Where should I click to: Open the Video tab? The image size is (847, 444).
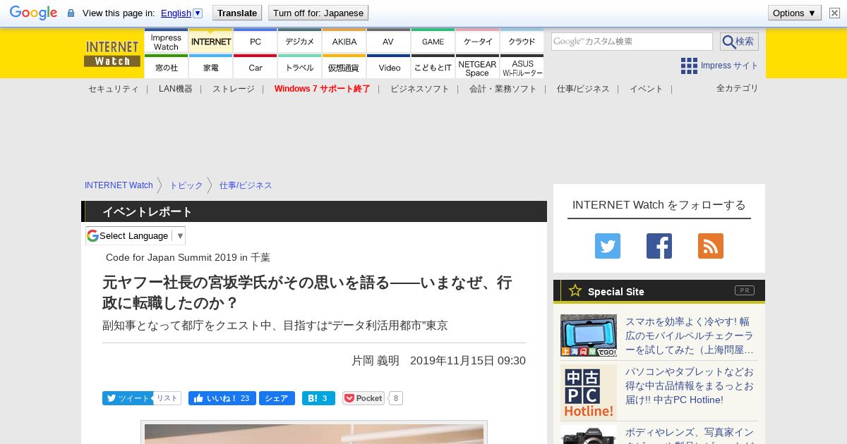(388, 67)
